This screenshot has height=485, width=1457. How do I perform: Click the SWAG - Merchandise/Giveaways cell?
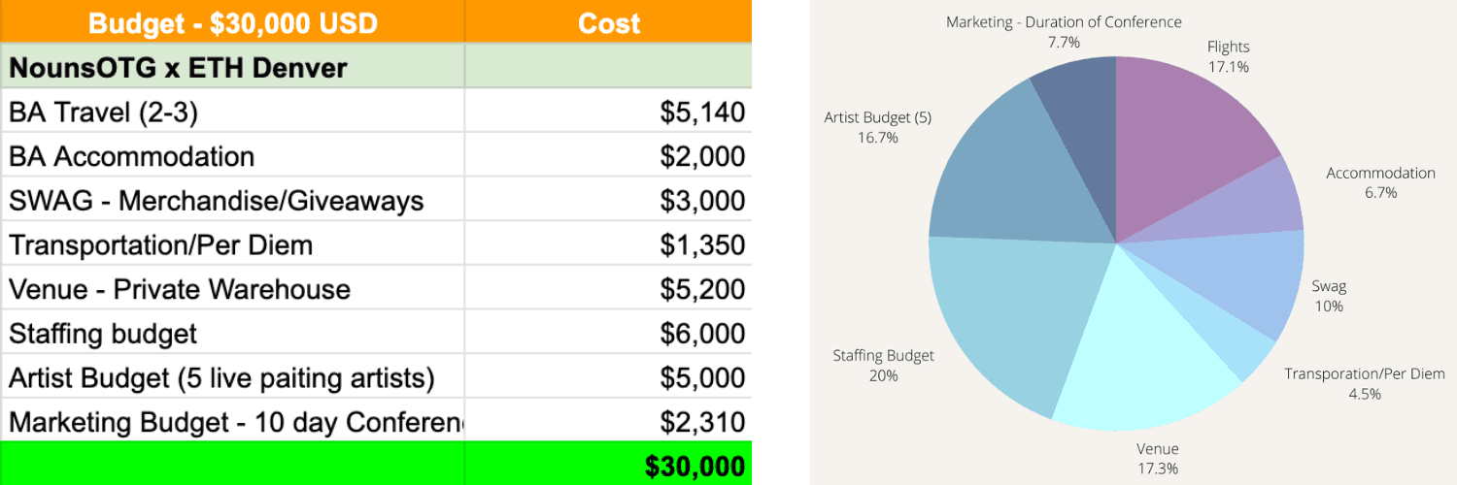coord(233,200)
